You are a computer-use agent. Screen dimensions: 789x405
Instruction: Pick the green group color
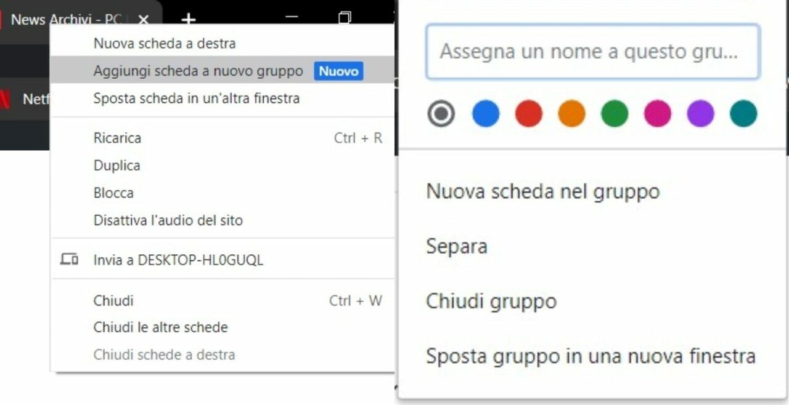615,114
